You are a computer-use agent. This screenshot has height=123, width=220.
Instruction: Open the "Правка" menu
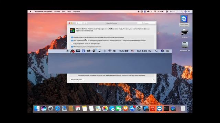[x=57, y=12]
